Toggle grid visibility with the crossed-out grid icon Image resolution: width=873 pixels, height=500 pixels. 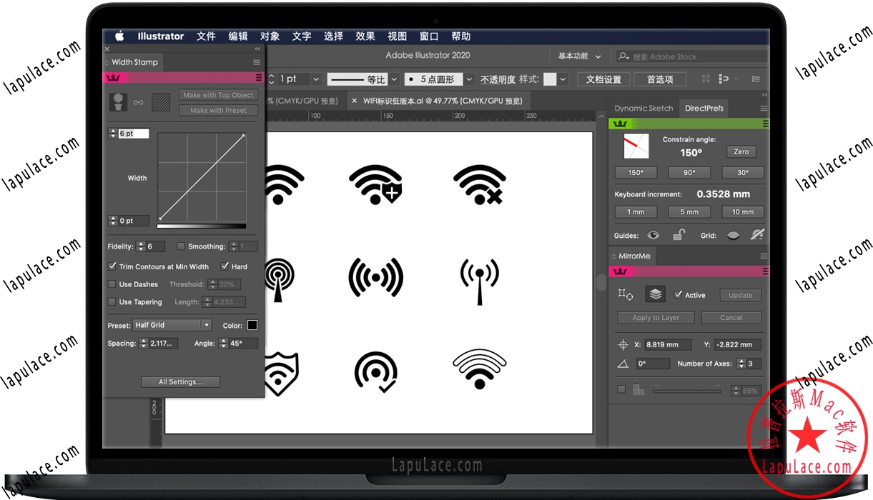758,234
